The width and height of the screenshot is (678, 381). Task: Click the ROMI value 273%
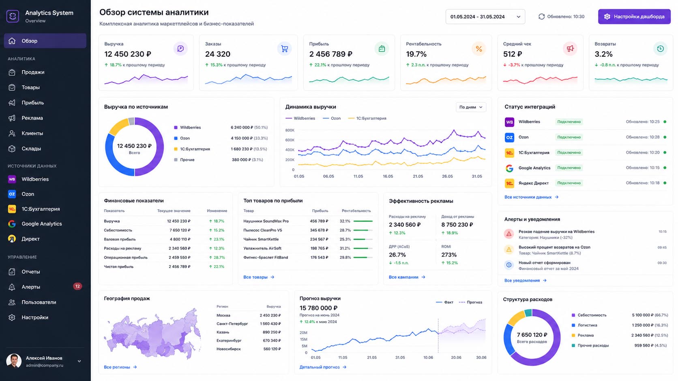click(449, 255)
